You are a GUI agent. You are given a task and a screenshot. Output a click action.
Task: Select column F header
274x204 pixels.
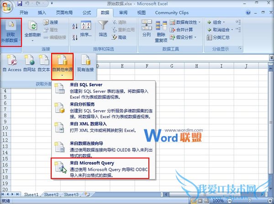[147, 66]
